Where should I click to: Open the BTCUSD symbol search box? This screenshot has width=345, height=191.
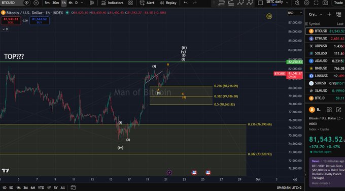point(12,3)
